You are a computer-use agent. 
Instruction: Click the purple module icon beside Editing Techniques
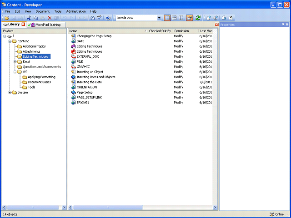click(74, 46)
